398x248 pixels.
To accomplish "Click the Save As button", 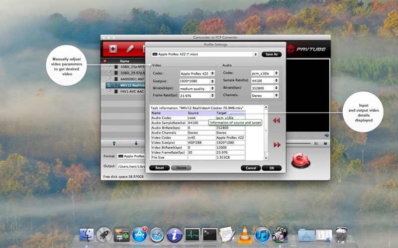I will click(x=272, y=54).
